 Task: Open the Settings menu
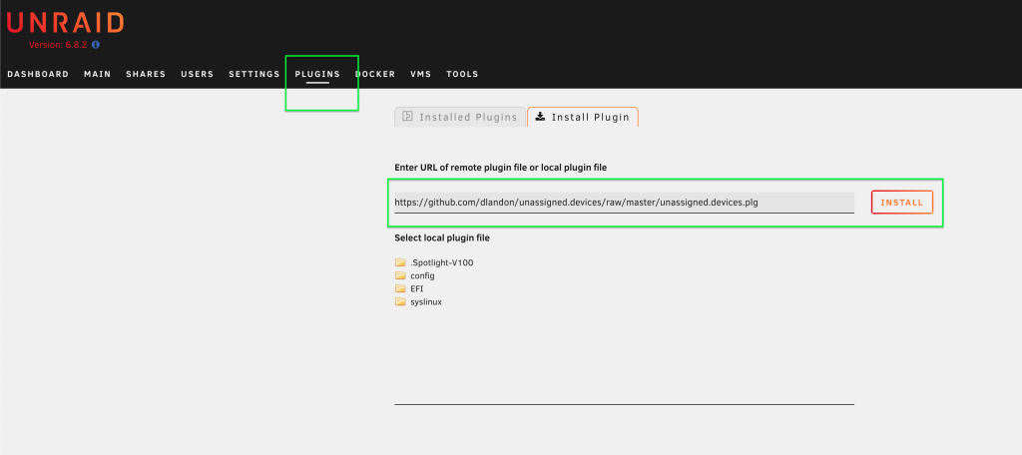click(x=255, y=74)
